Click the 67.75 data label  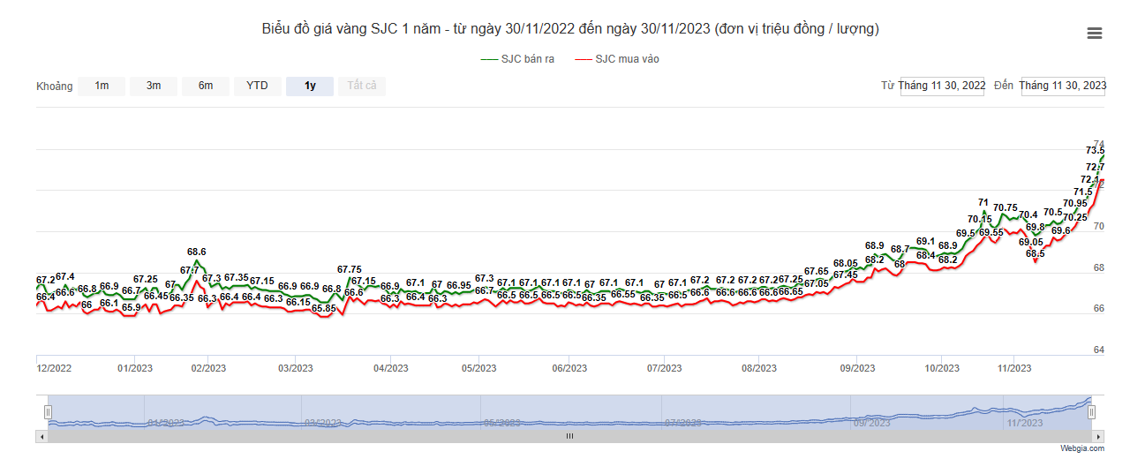pyautogui.click(x=350, y=269)
